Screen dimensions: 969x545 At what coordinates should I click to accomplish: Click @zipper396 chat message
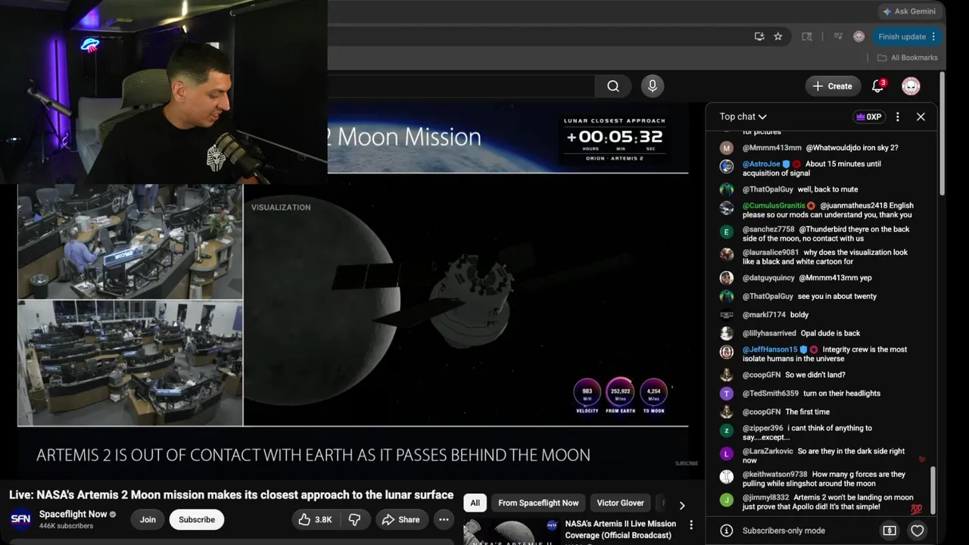click(807, 432)
